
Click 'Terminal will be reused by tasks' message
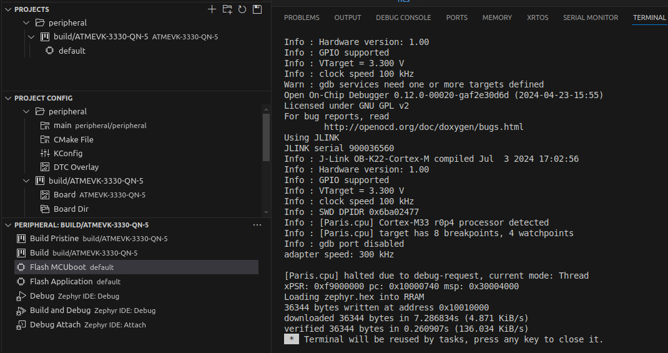(454, 339)
